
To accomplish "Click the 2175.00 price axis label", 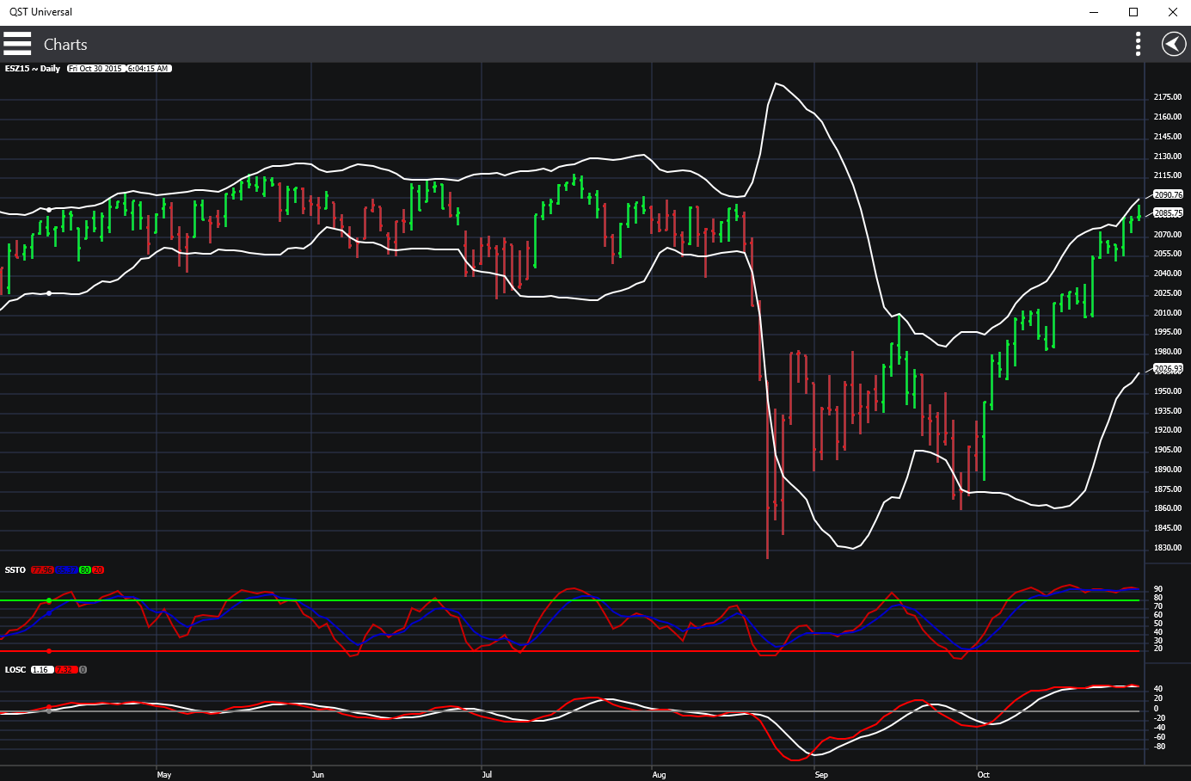I will (1167, 97).
